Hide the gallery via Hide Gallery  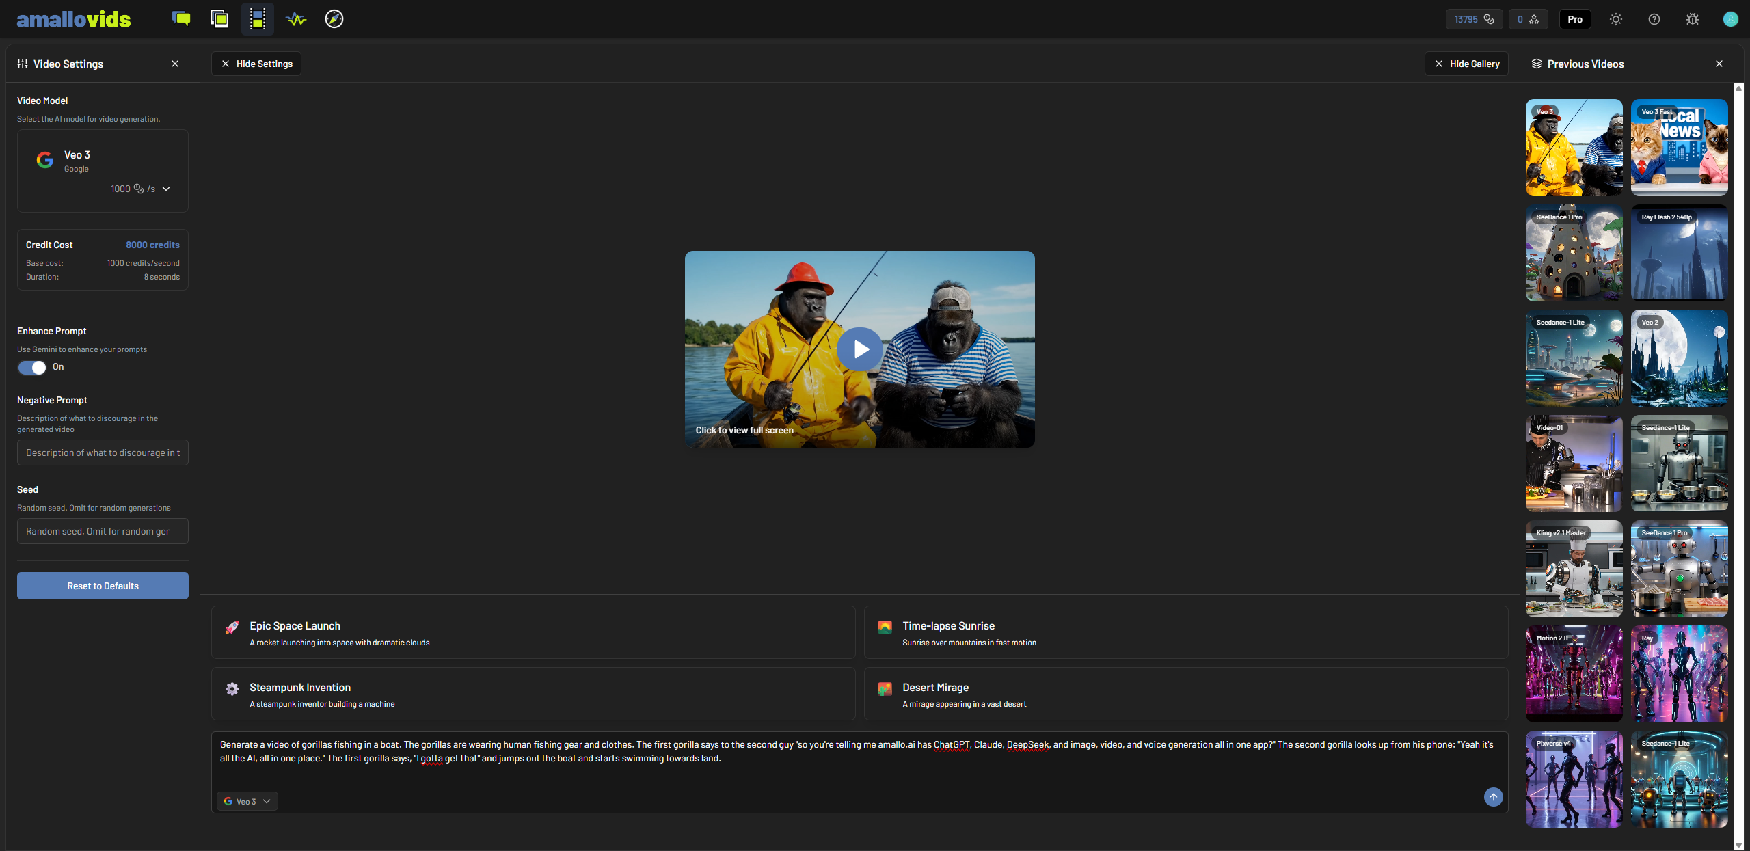1466,64
